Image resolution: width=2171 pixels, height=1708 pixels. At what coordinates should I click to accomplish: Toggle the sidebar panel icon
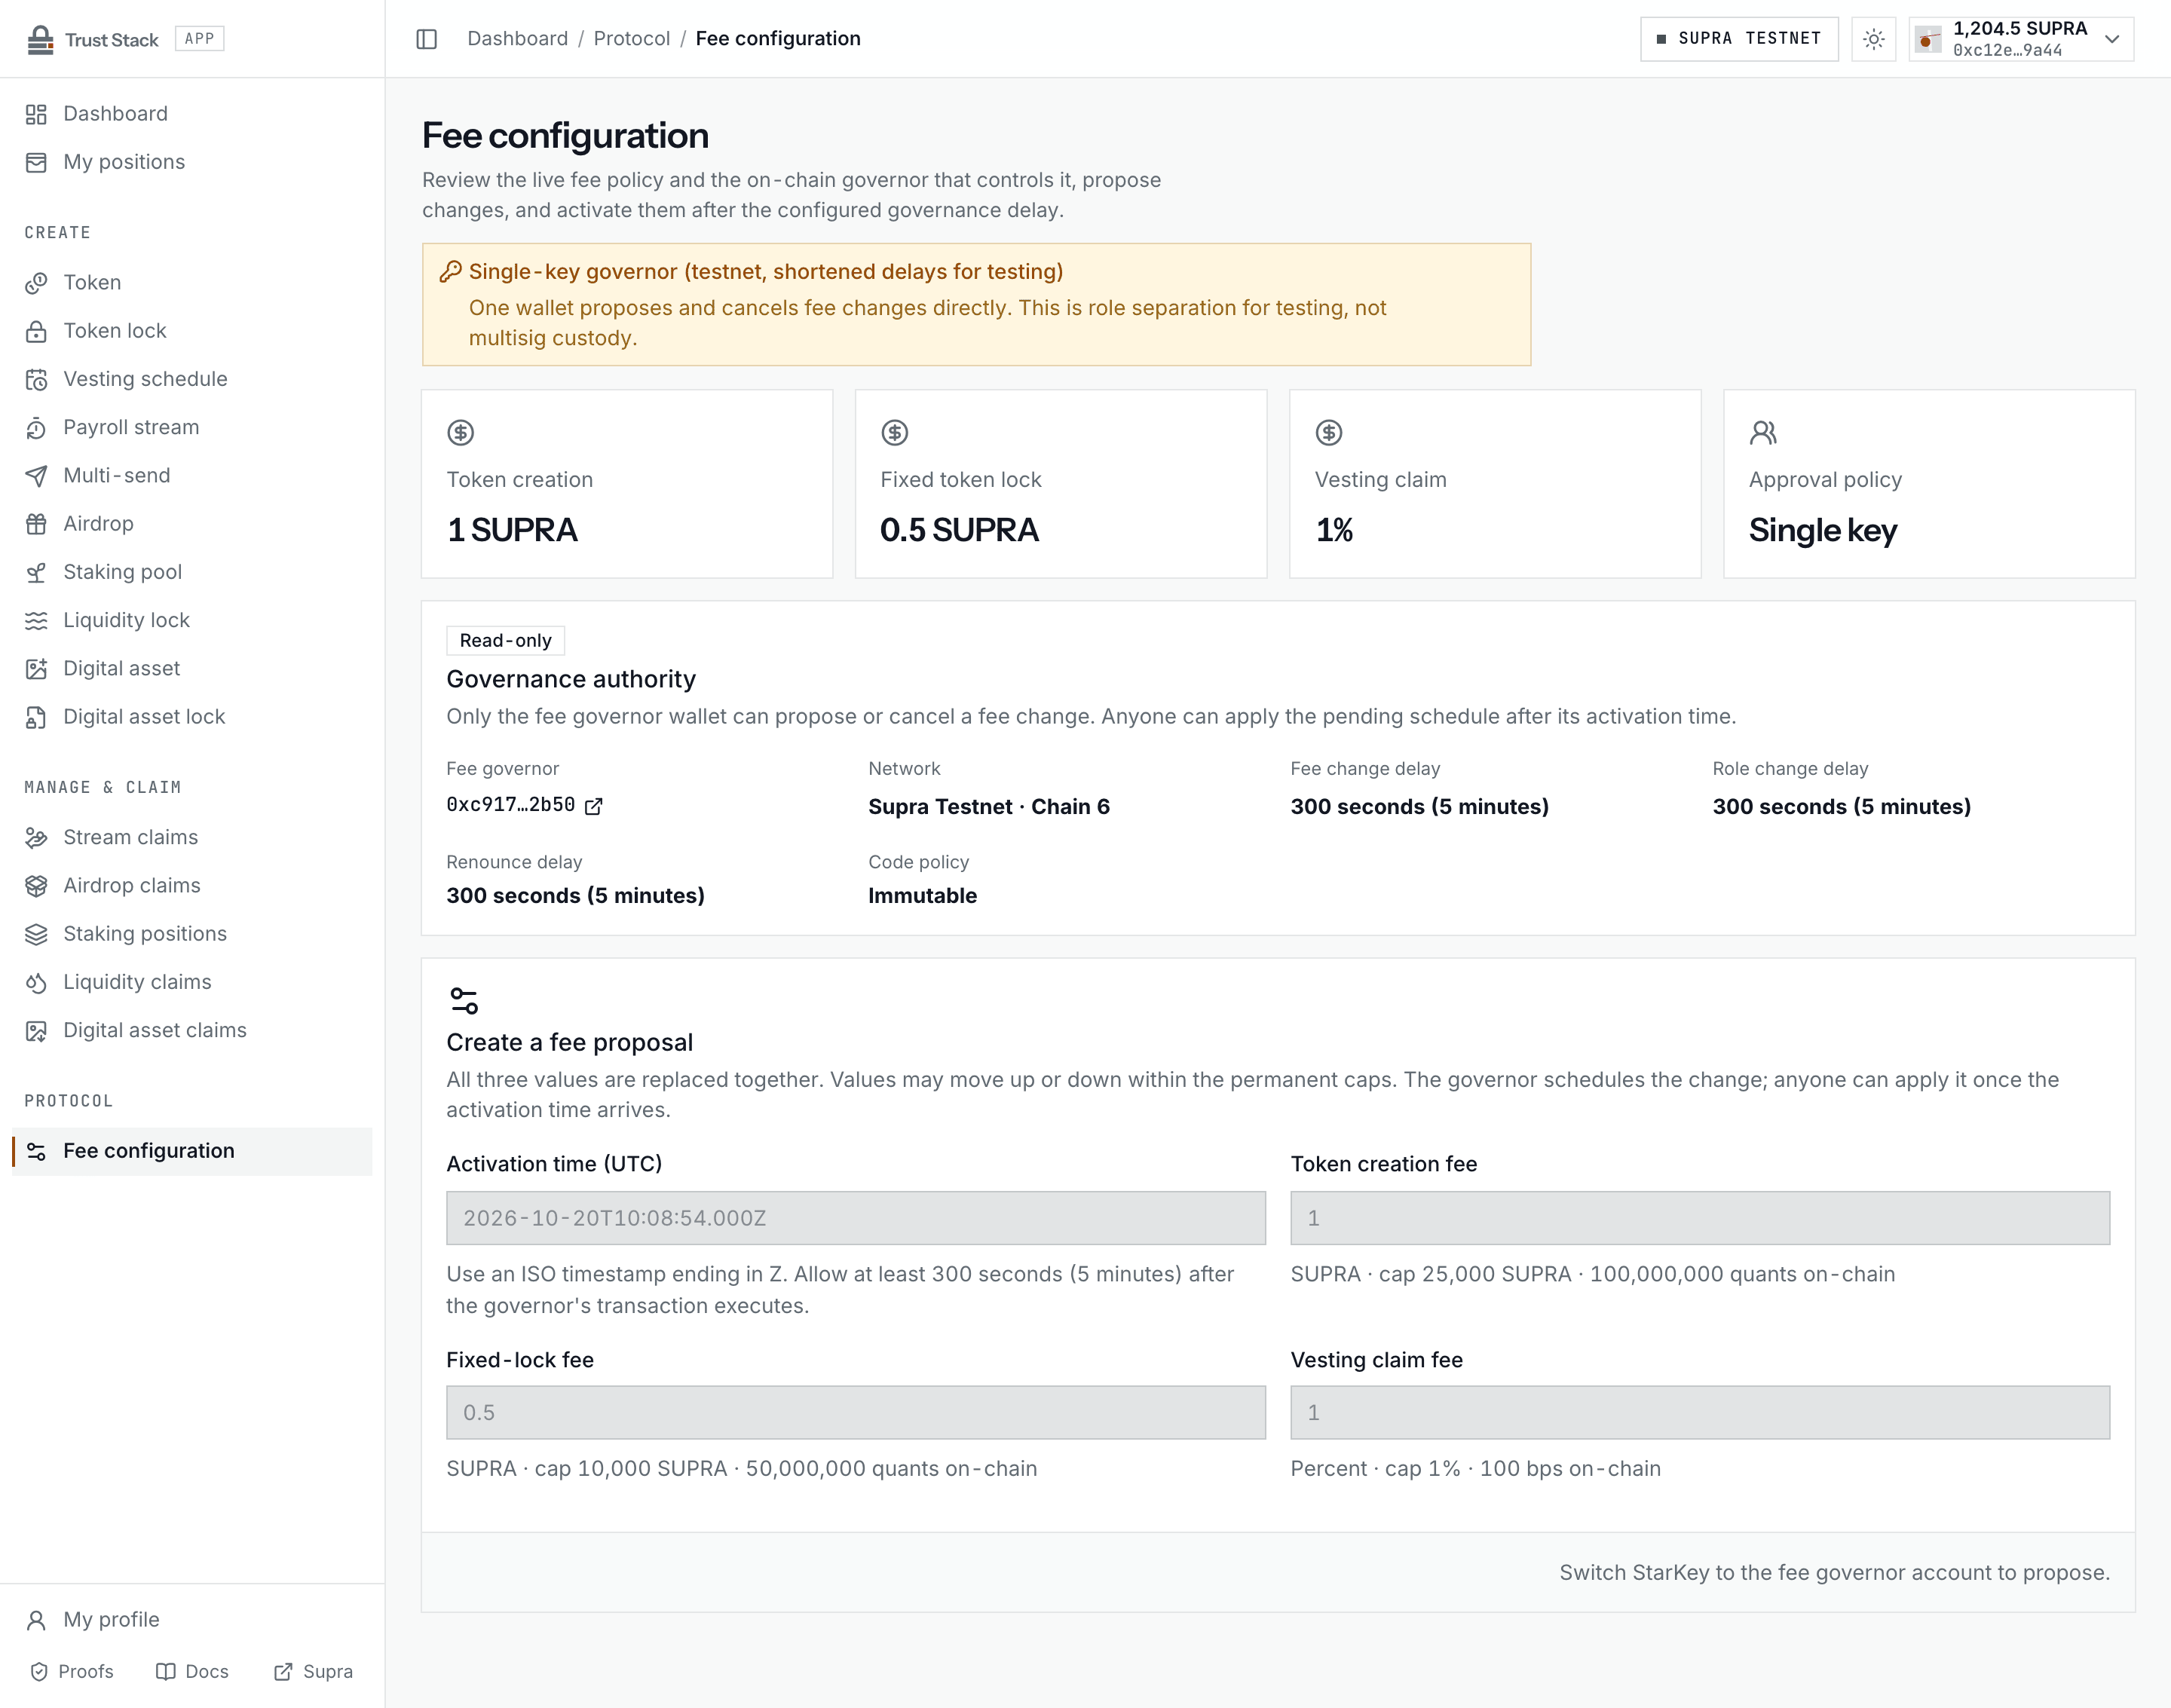coord(427,39)
